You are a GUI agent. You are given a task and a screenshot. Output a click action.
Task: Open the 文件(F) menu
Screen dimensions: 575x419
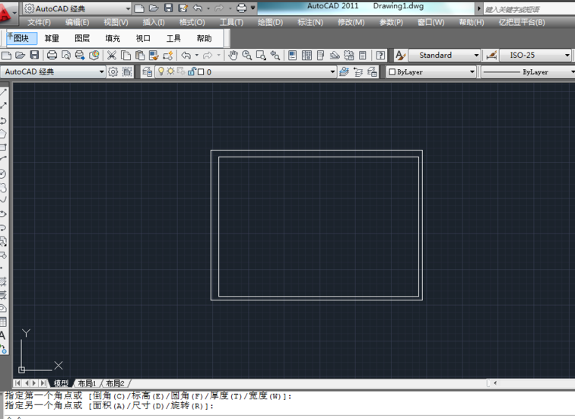point(39,22)
